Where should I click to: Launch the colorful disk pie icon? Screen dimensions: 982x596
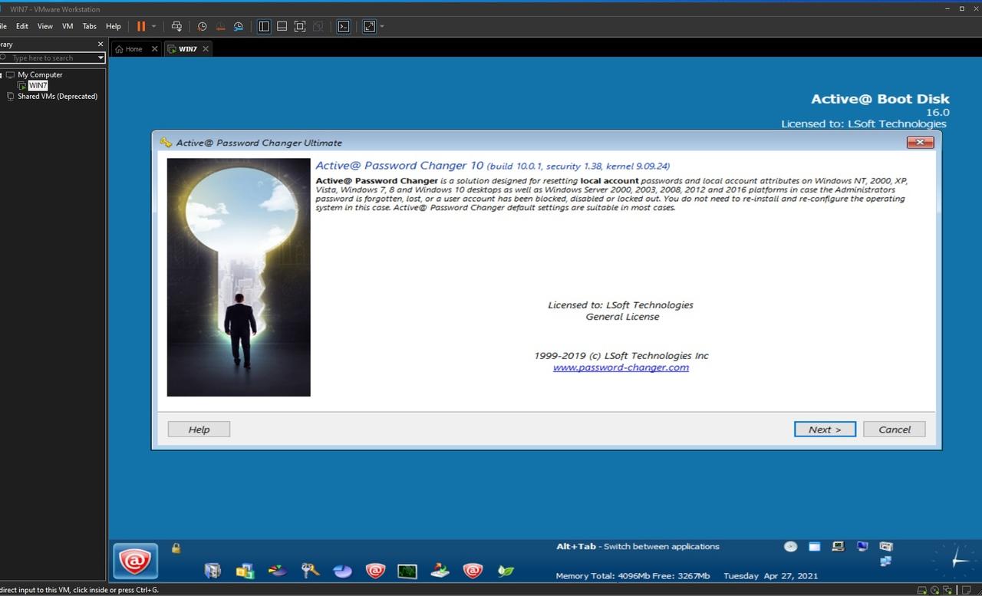coord(278,571)
